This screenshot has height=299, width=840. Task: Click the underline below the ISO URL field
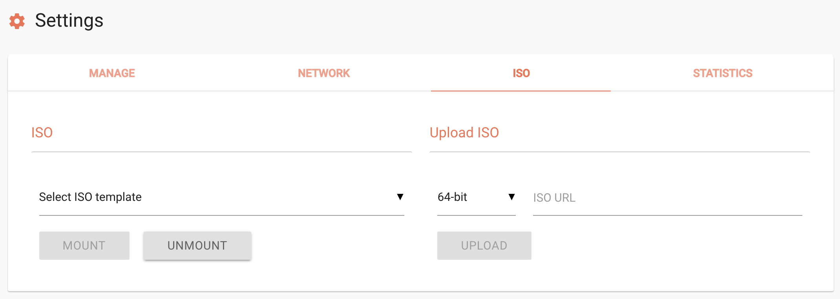tap(667, 215)
